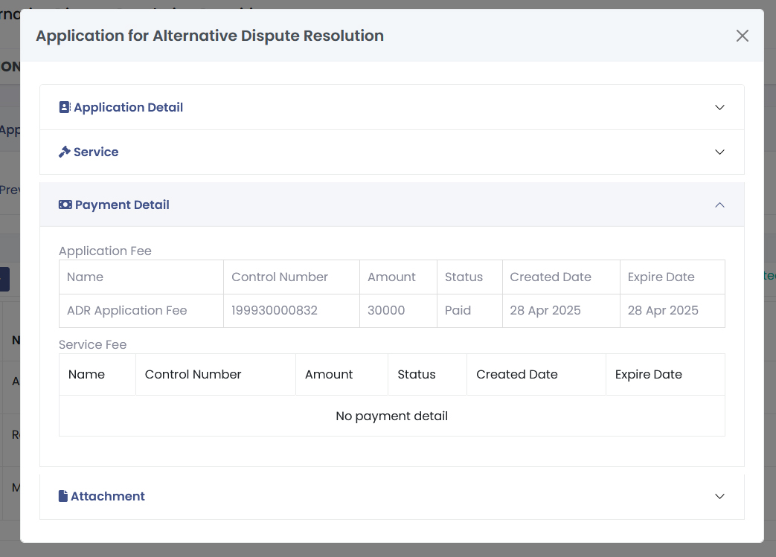Expand the Attachment section chevron

pos(719,496)
